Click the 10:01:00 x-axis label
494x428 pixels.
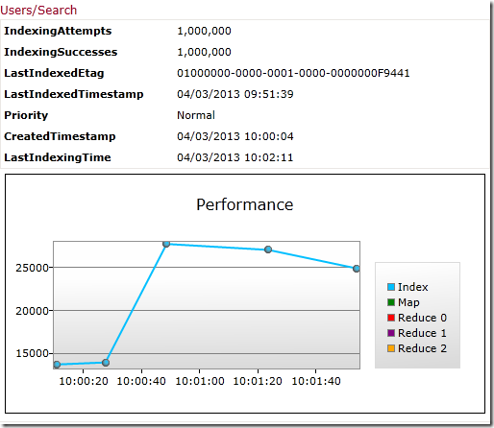200,381
